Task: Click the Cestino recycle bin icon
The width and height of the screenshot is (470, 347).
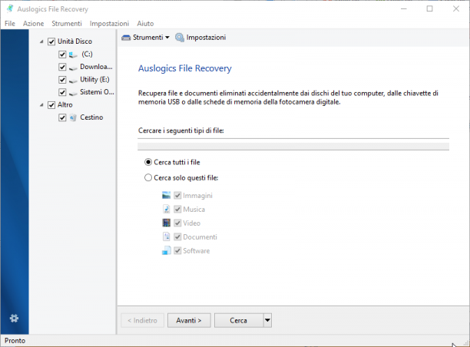Action: tap(73, 117)
